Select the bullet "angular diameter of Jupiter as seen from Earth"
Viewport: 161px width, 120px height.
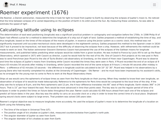coord(30,116)
